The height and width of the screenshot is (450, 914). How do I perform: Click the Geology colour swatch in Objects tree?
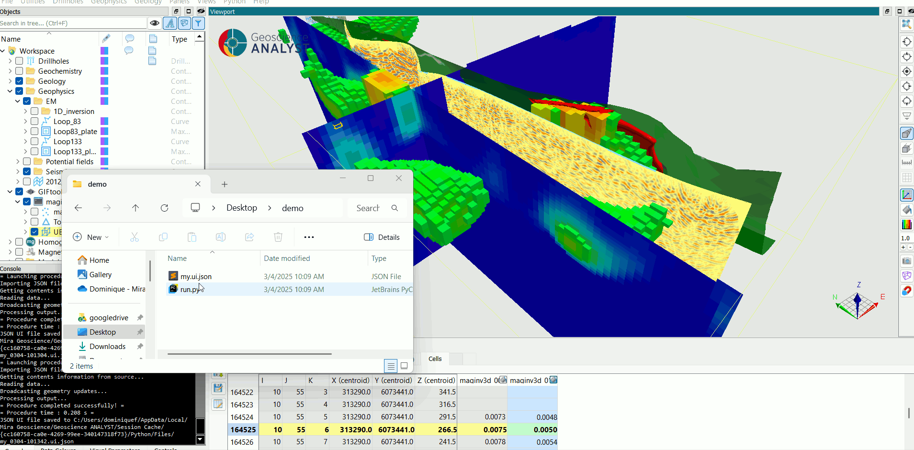(104, 81)
